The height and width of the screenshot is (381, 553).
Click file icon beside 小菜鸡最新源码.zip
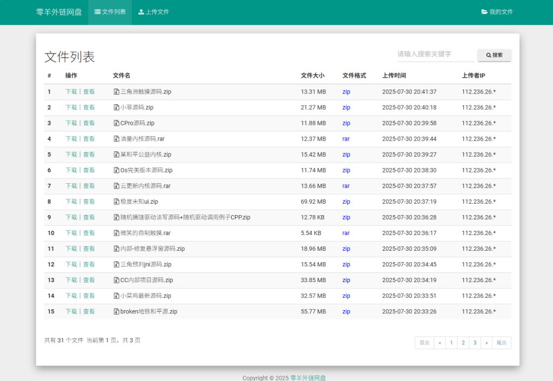pos(117,296)
